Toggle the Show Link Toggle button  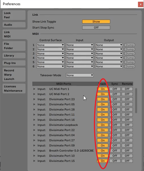point(96,22)
